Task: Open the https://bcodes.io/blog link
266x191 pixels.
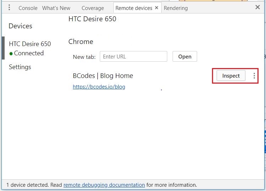Action: [99, 87]
